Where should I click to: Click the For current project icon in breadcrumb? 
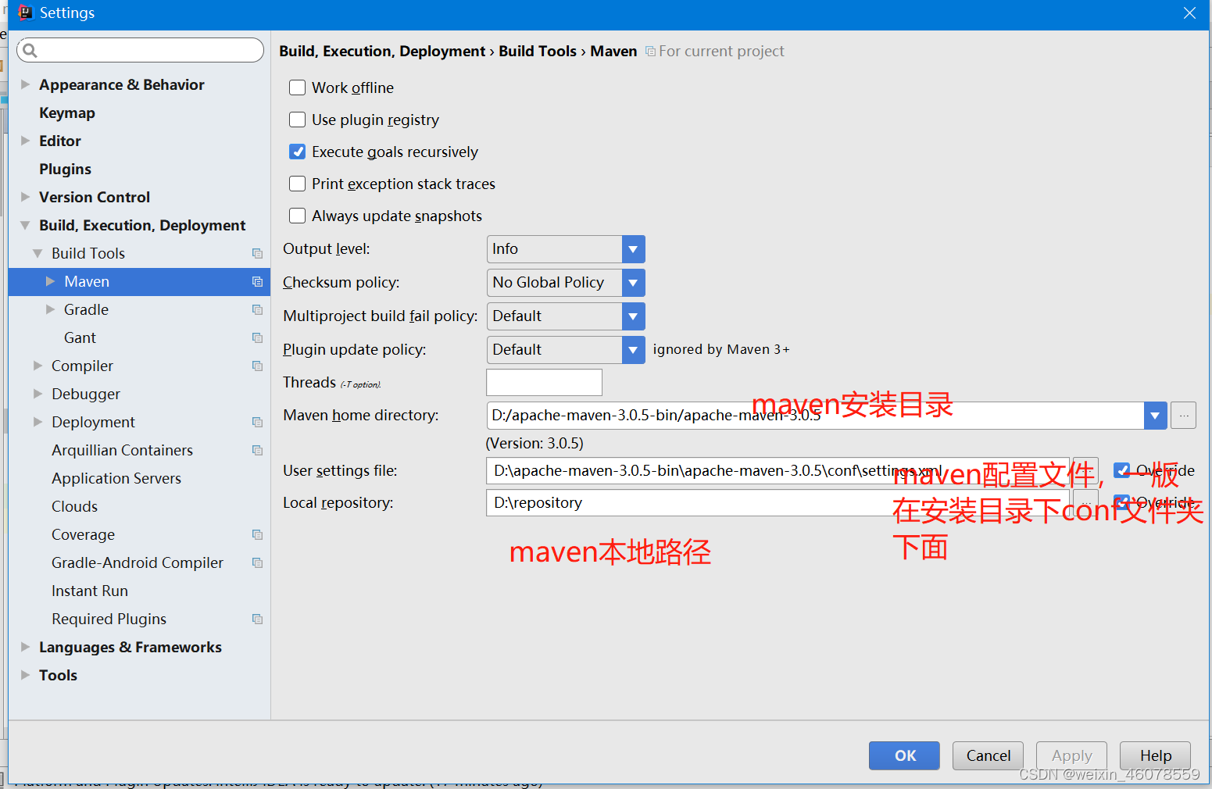point(650,52)
